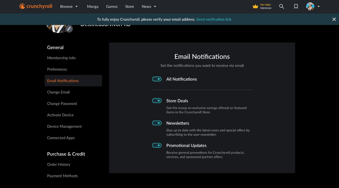Image resolution: width=339 pixels, height=188 pixels.
Task: Open the Games page
Action: pos(112,6)
